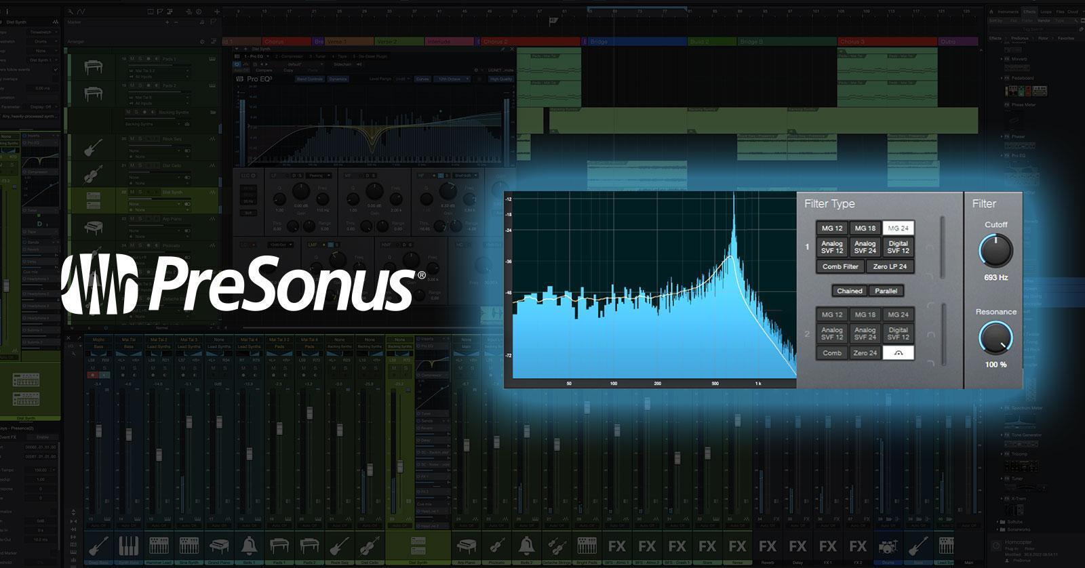Click the drum kit icon in the mixer
This screenshot has width=1085, height=568.
[888, 546]
